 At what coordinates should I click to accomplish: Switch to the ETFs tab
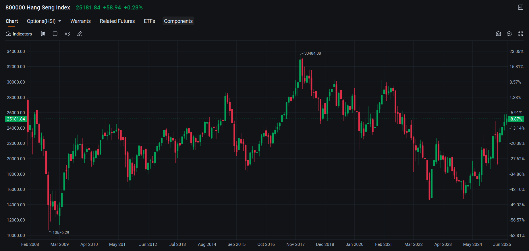pos(149,21)
